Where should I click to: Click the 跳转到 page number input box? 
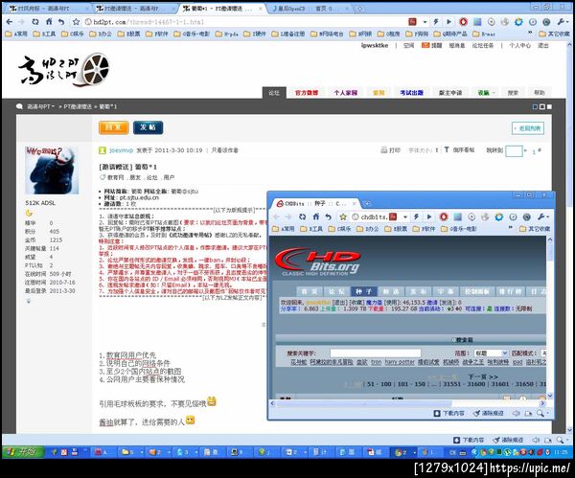[514, 150]
